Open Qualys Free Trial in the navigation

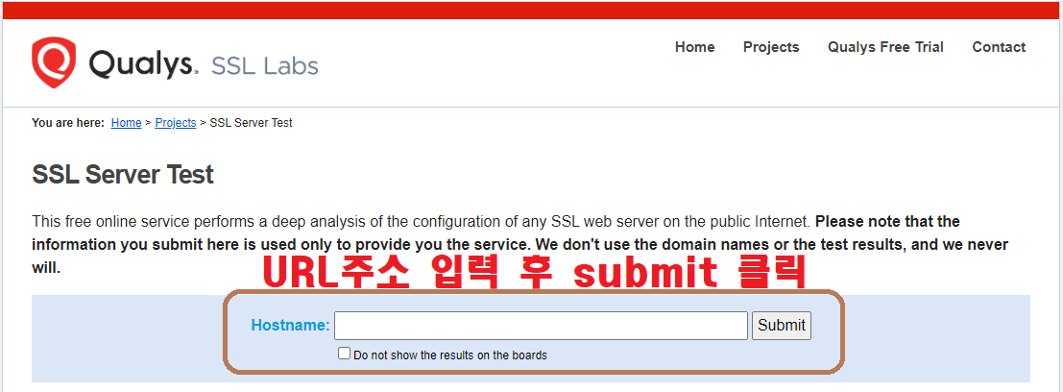click(x=885, y=47)
